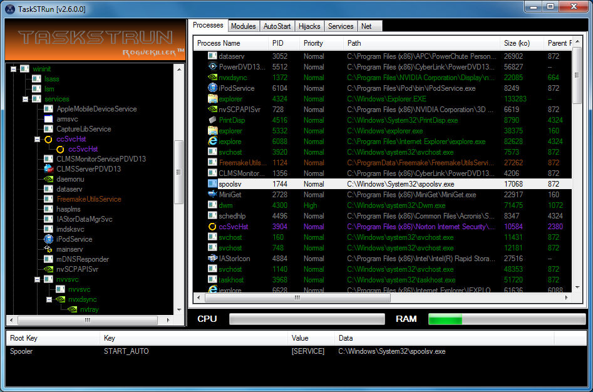Screen dimensions: 593x392
Task: Click the mainserv icon in tree
Action: click(x=48, y=249)
